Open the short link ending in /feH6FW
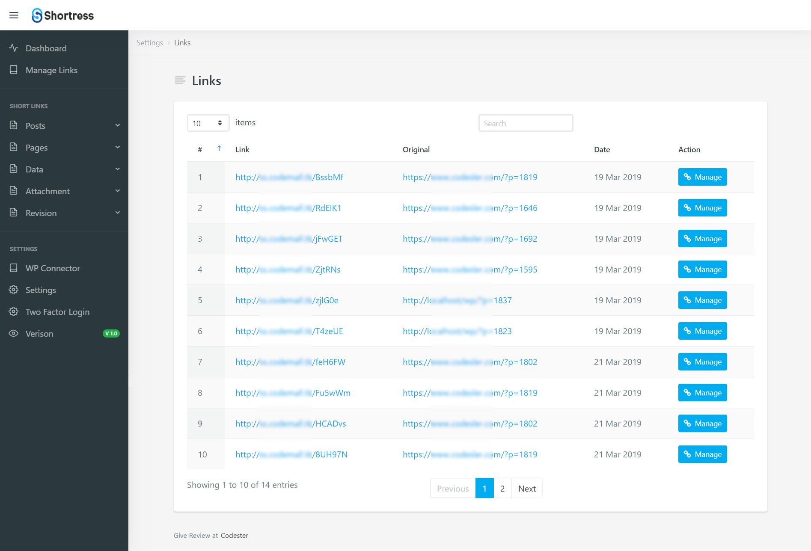The image size is (811, 551). (290, 362)
